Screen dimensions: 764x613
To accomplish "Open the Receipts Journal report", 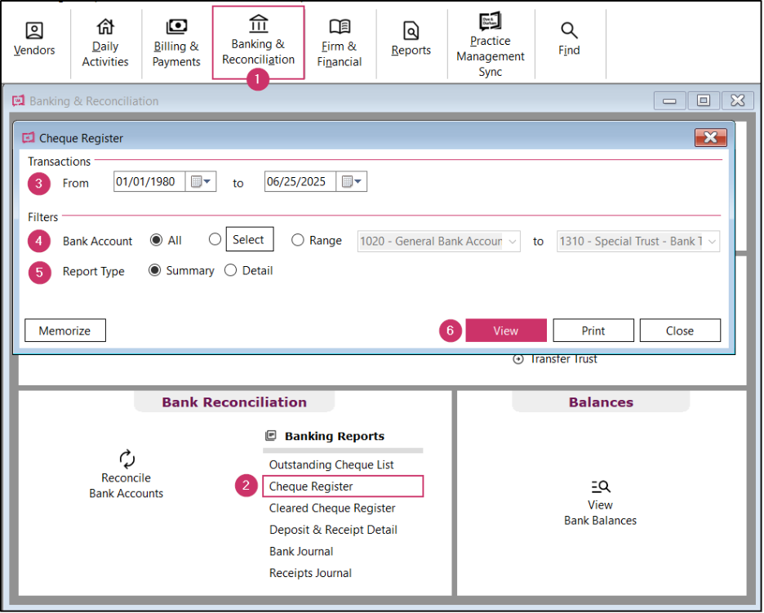I will pos(310,574).
